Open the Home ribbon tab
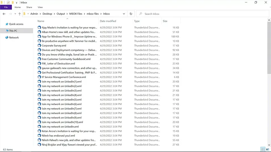 18,7
